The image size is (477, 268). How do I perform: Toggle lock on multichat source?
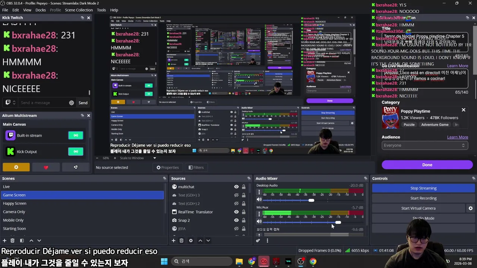click(244, 187)
